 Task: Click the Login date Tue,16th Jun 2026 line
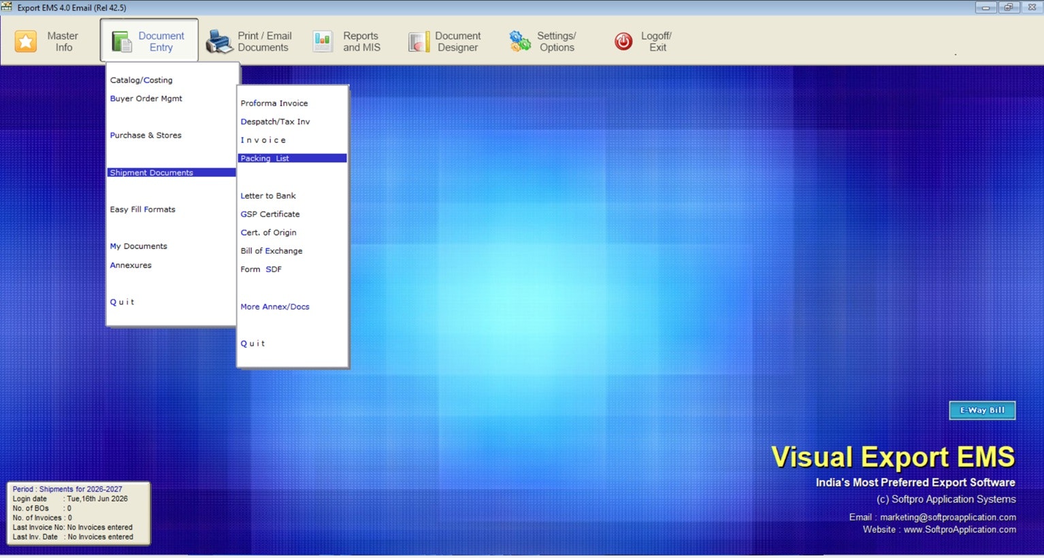[x=70, y=499]
